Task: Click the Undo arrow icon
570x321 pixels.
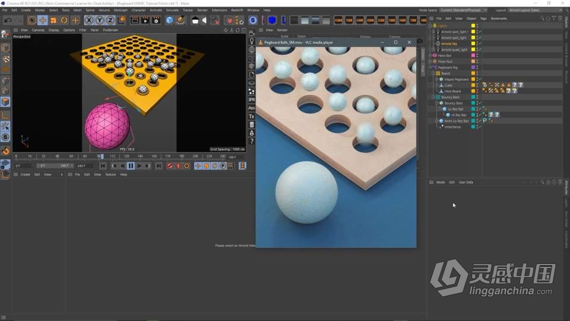Action: point(8,20)
